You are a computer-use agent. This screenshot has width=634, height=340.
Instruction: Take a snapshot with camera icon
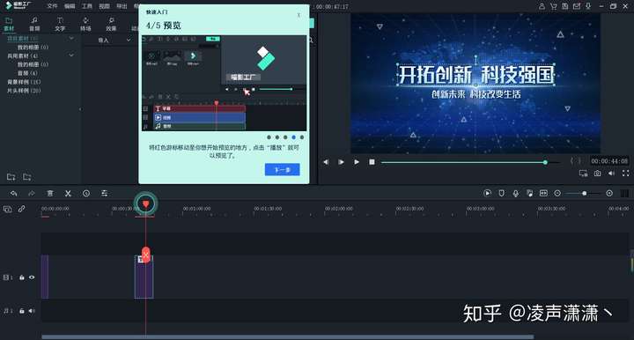pos(597,173)
